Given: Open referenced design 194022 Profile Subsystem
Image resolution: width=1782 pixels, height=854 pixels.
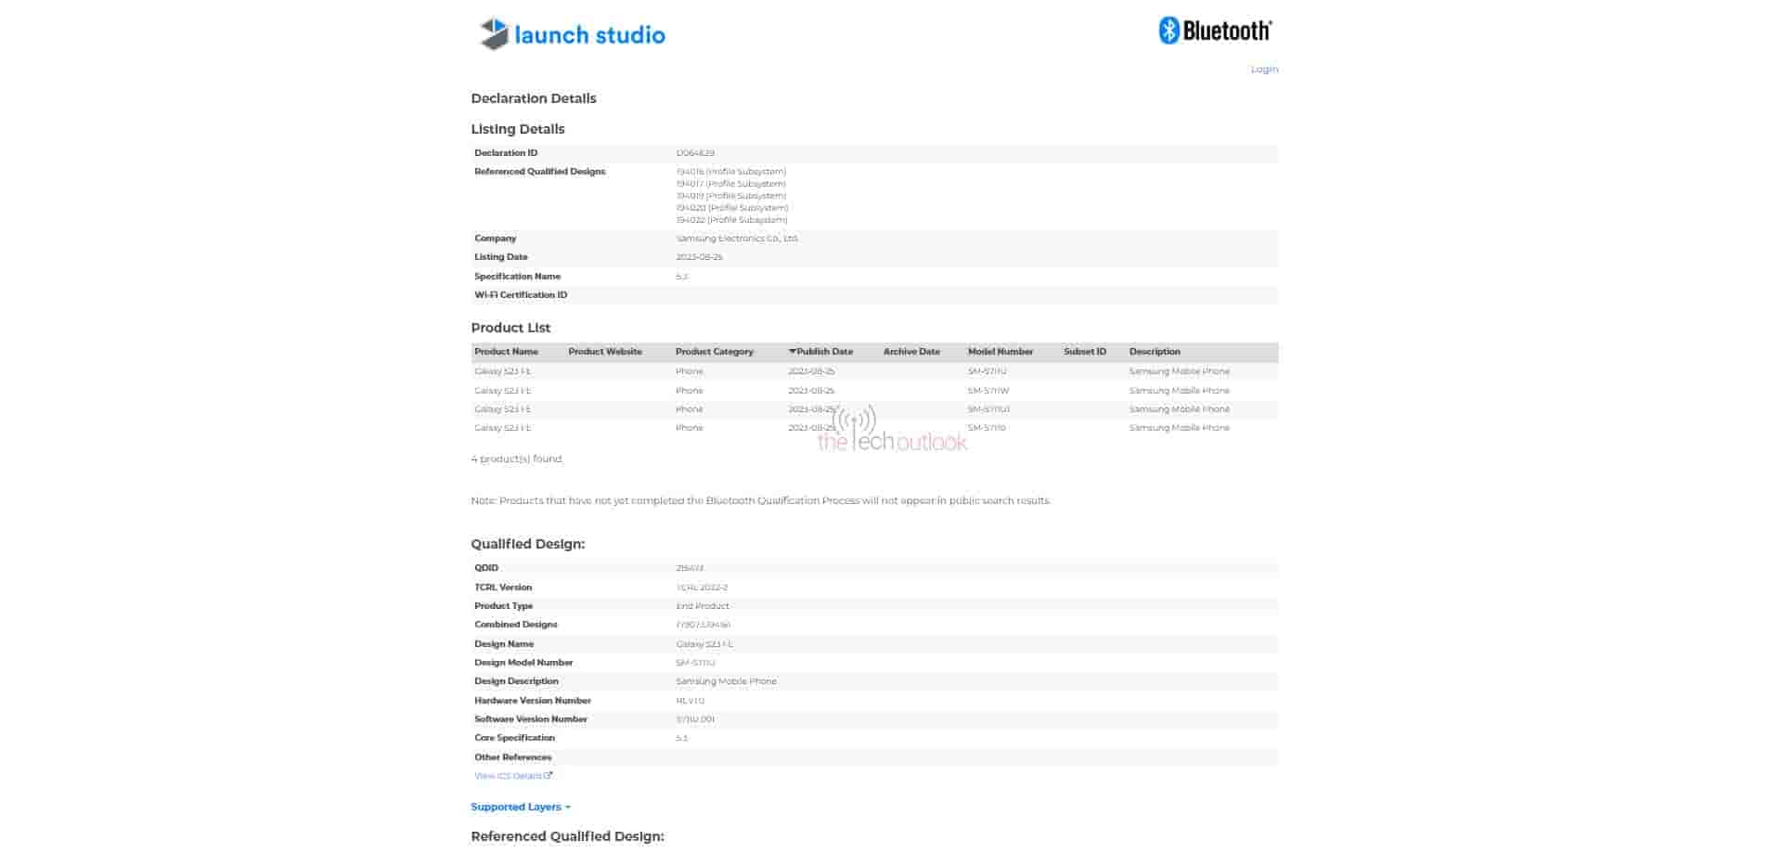Looking at the screenshot, I should (731, 220).
